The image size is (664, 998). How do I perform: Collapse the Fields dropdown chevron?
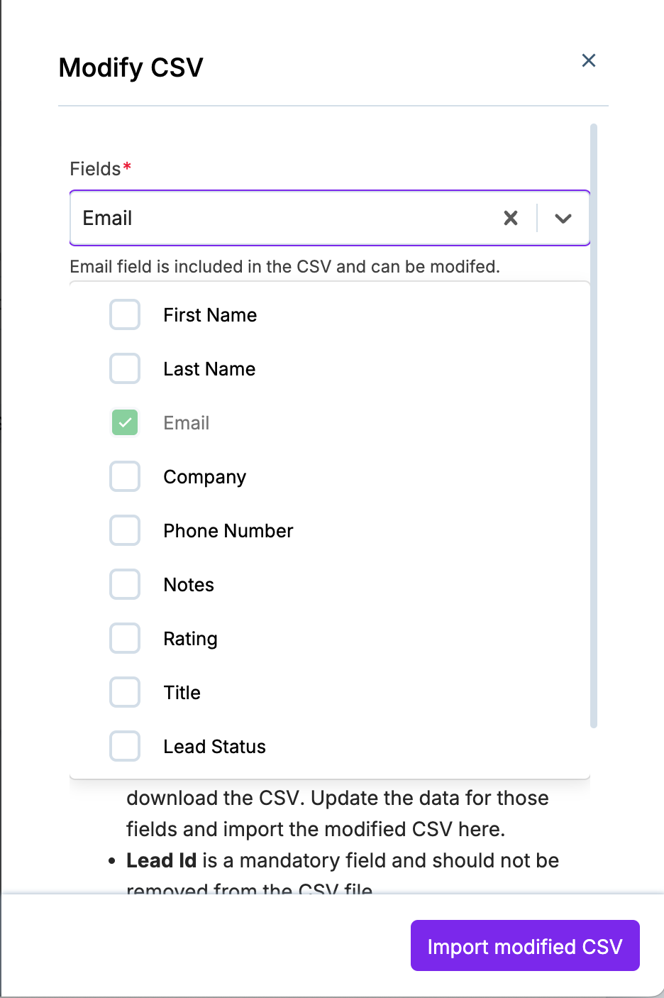pyautogui.click(x=563, y=219)
